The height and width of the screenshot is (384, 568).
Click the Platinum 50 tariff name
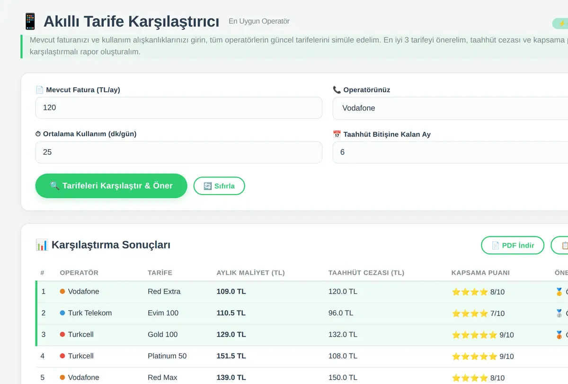point(167,356)
